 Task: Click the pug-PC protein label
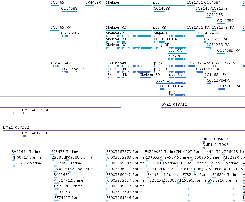175,92
